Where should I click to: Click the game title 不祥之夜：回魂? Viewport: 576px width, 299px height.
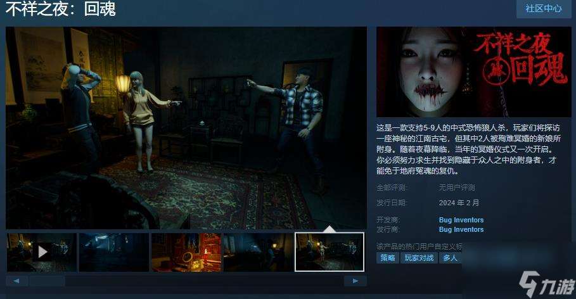coord(61,9)
